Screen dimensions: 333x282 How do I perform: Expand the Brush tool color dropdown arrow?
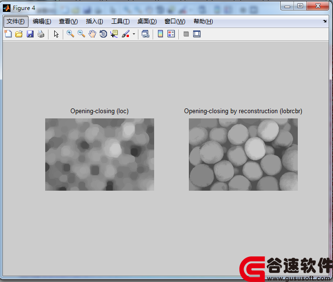coord(134,34)
